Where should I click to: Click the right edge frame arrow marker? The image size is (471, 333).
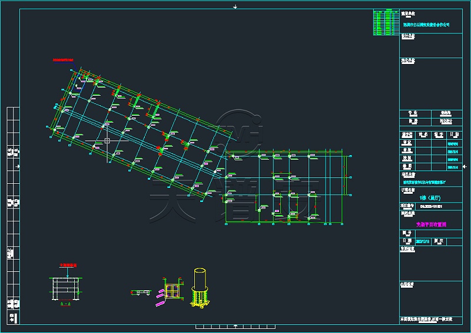pos(464,166)
